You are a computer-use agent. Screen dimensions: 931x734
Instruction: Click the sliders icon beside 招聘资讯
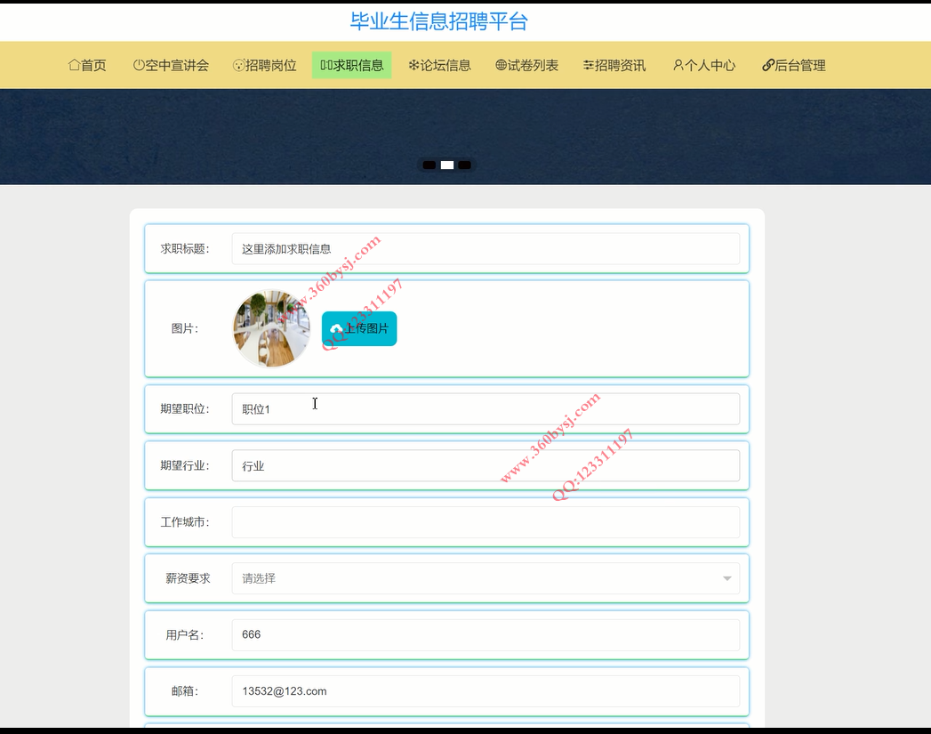[589, 65]
